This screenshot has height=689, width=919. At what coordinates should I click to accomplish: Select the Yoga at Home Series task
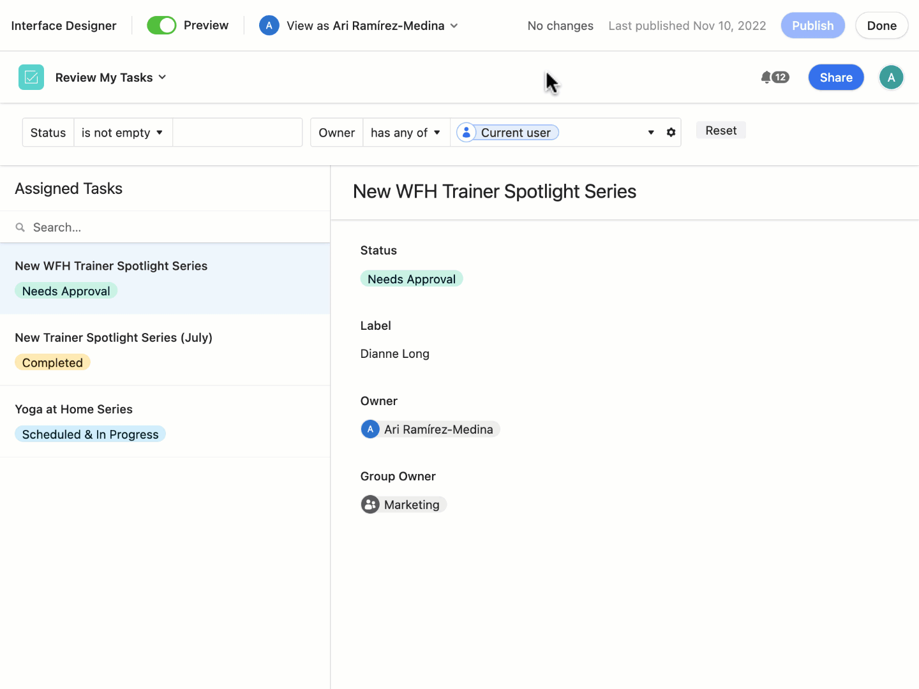[x=74, y=409]
